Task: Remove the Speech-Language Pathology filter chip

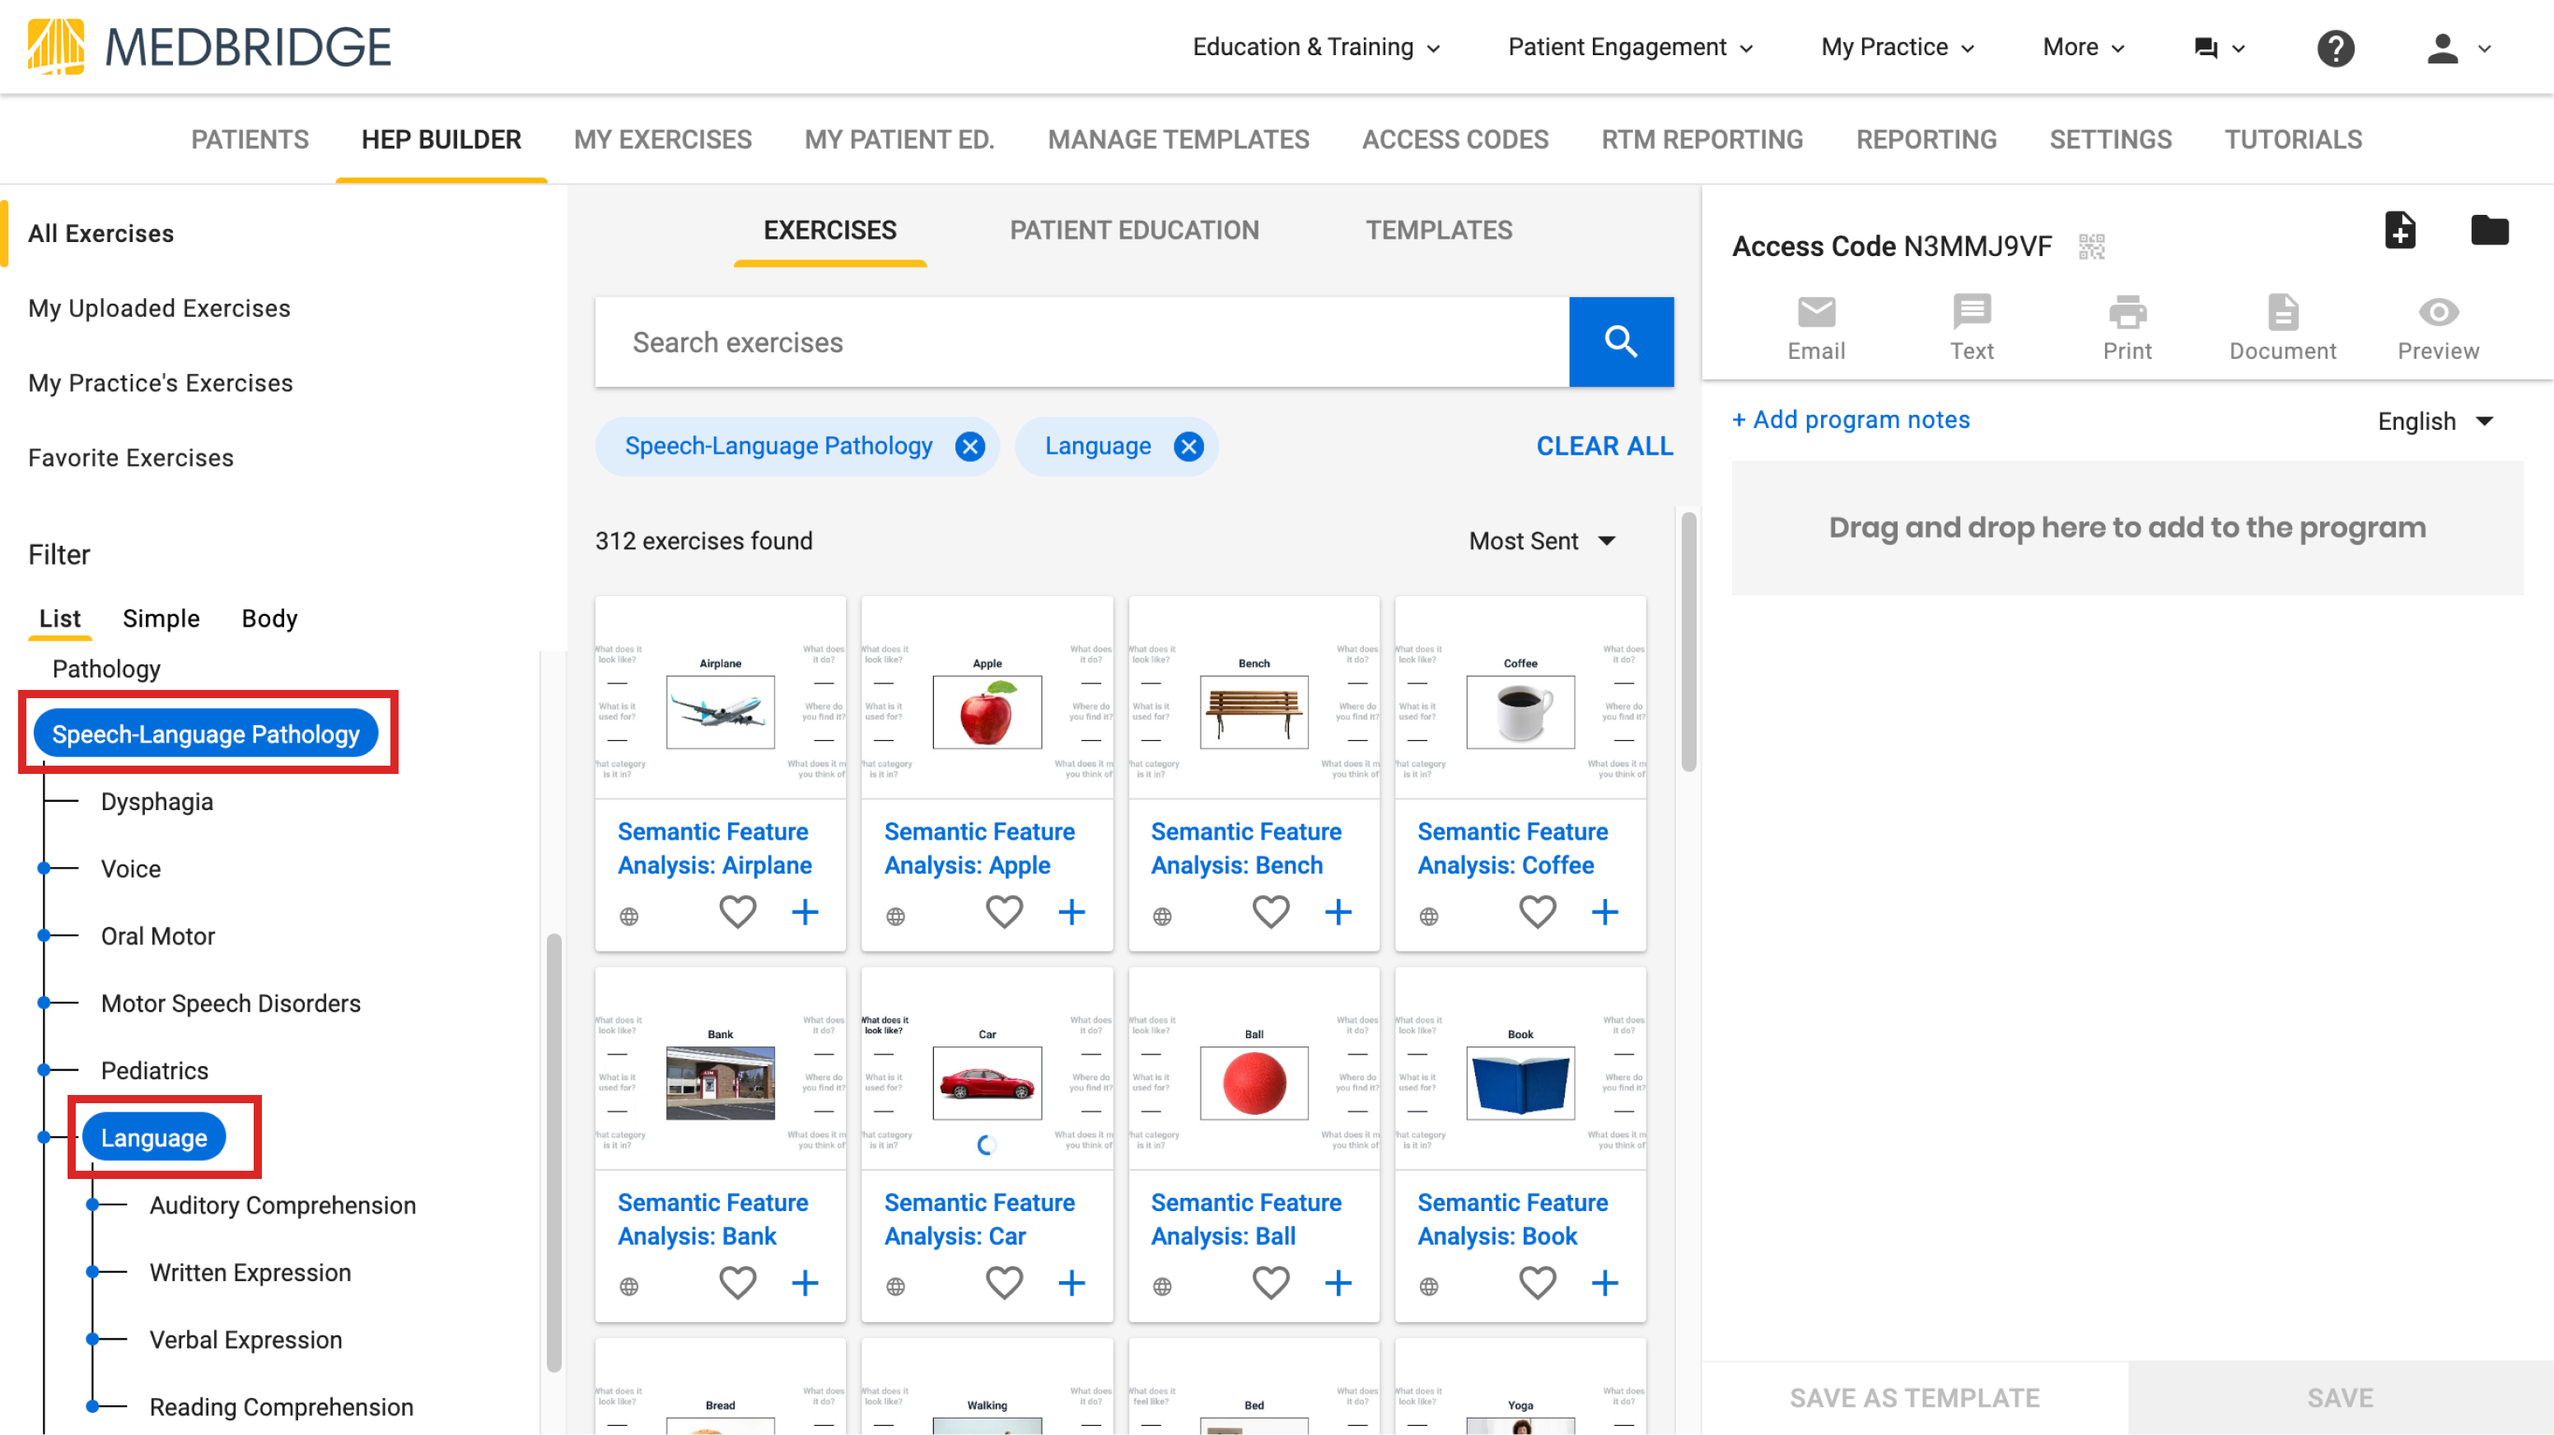Action: tap(969, 447)
